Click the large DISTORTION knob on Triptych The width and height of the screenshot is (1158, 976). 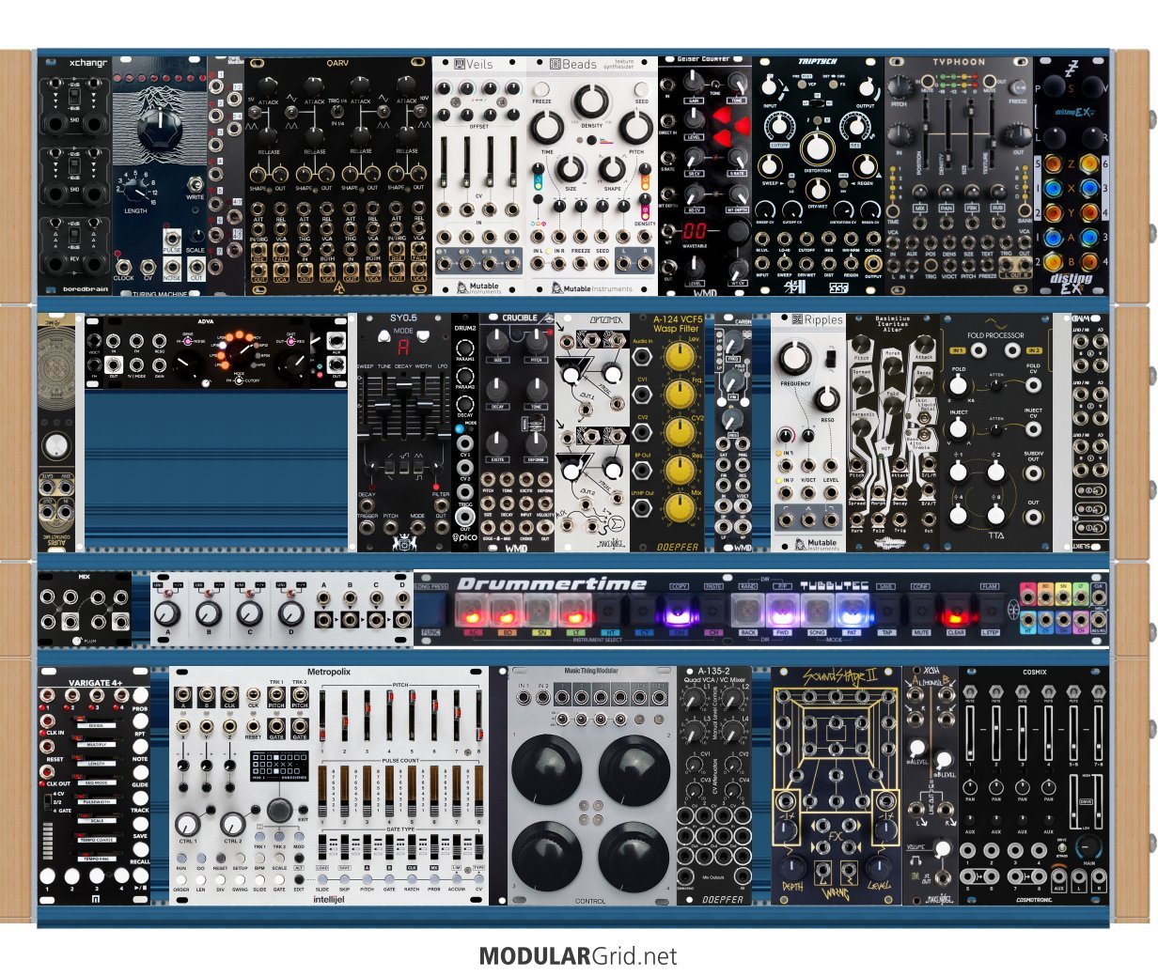[x=817, y=147]
